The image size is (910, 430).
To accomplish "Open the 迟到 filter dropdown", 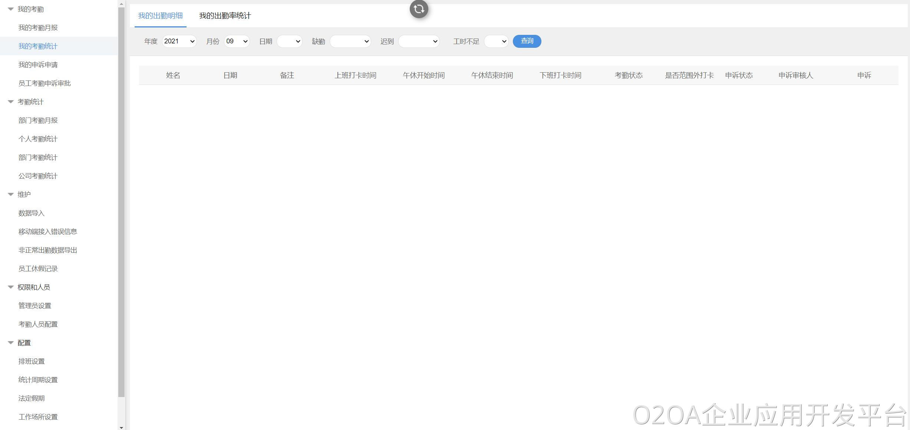I will coord(419,41).
